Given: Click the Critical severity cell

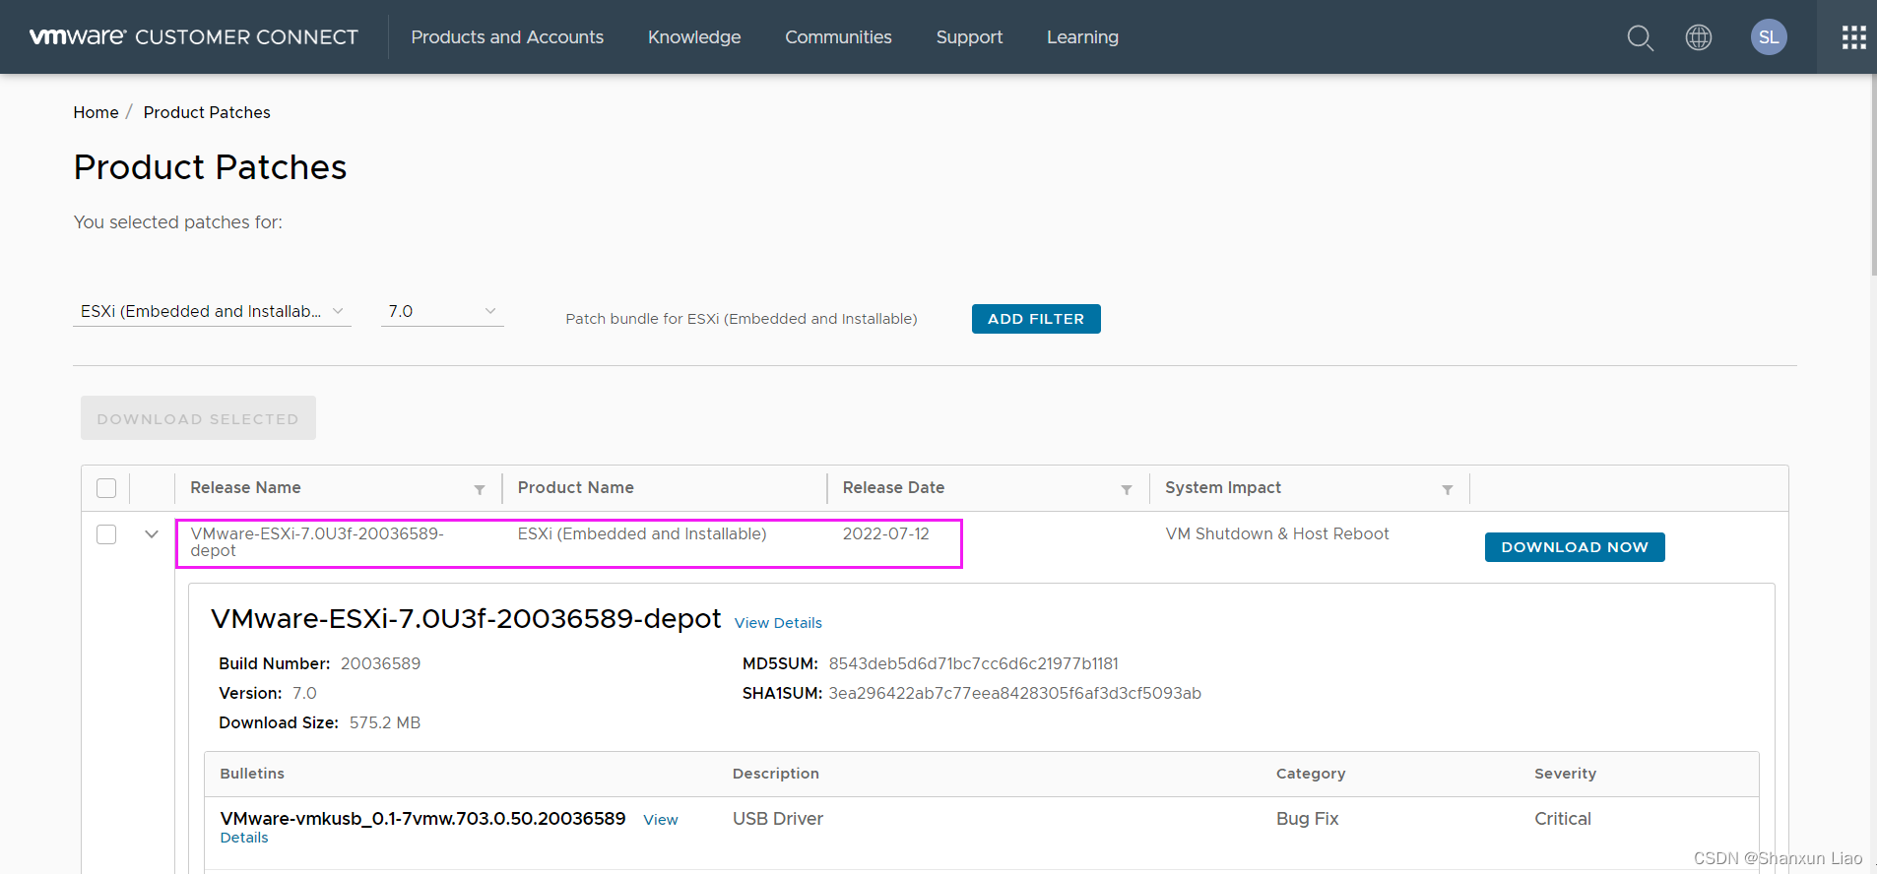Looking at the screenshot, I should pyautogui.click(x=1562, y=819).
